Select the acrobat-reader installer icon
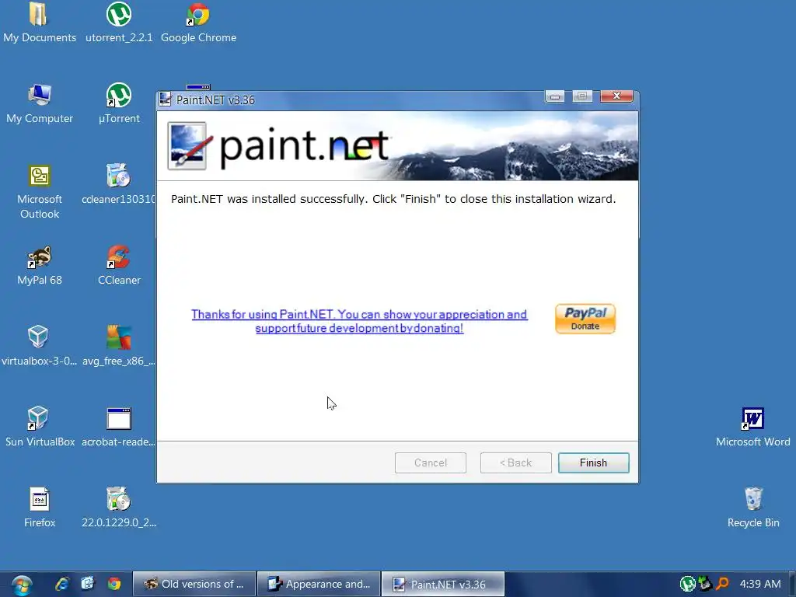 [119, 428]
